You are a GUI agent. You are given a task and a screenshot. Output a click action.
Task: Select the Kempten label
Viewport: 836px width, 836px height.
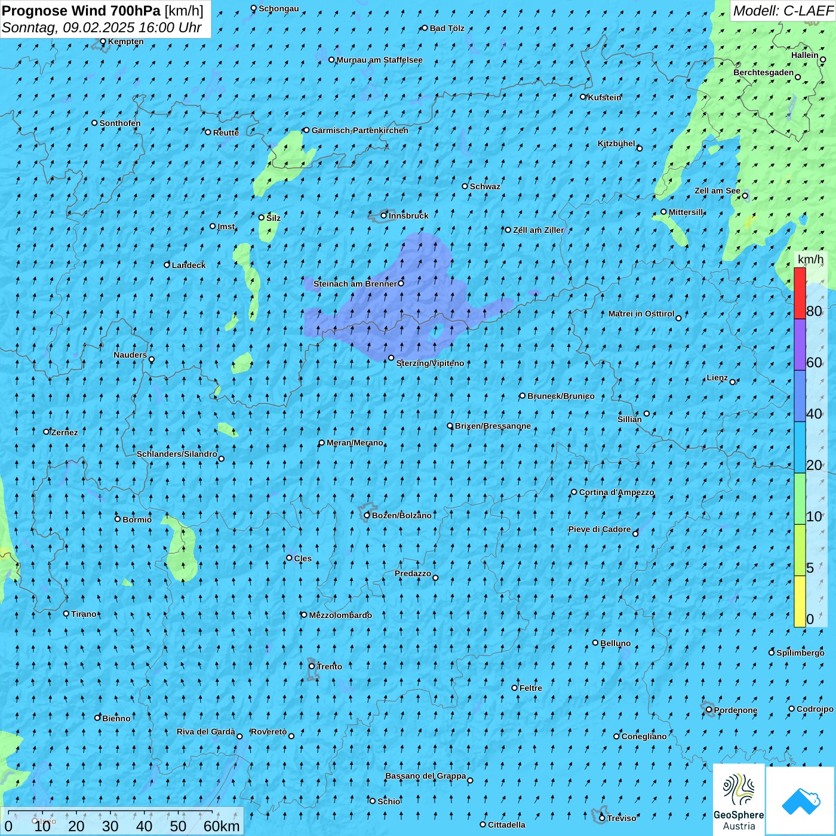[126, 41]
